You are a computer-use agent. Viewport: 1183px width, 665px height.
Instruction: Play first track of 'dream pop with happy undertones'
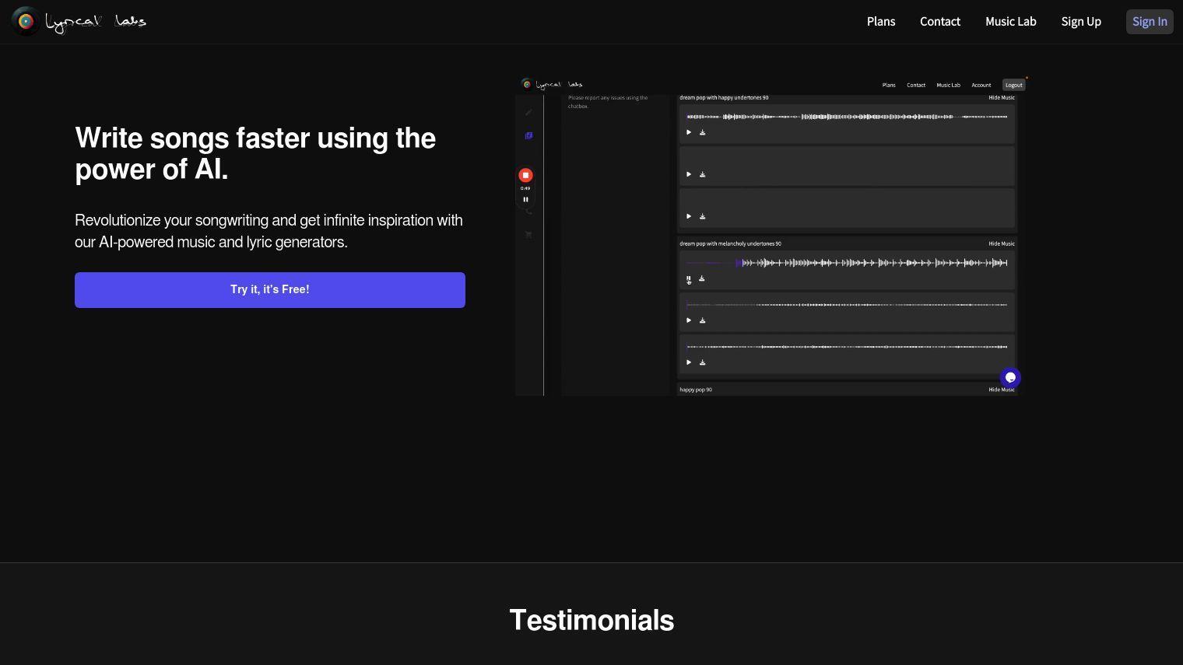[x=689, y=132]
